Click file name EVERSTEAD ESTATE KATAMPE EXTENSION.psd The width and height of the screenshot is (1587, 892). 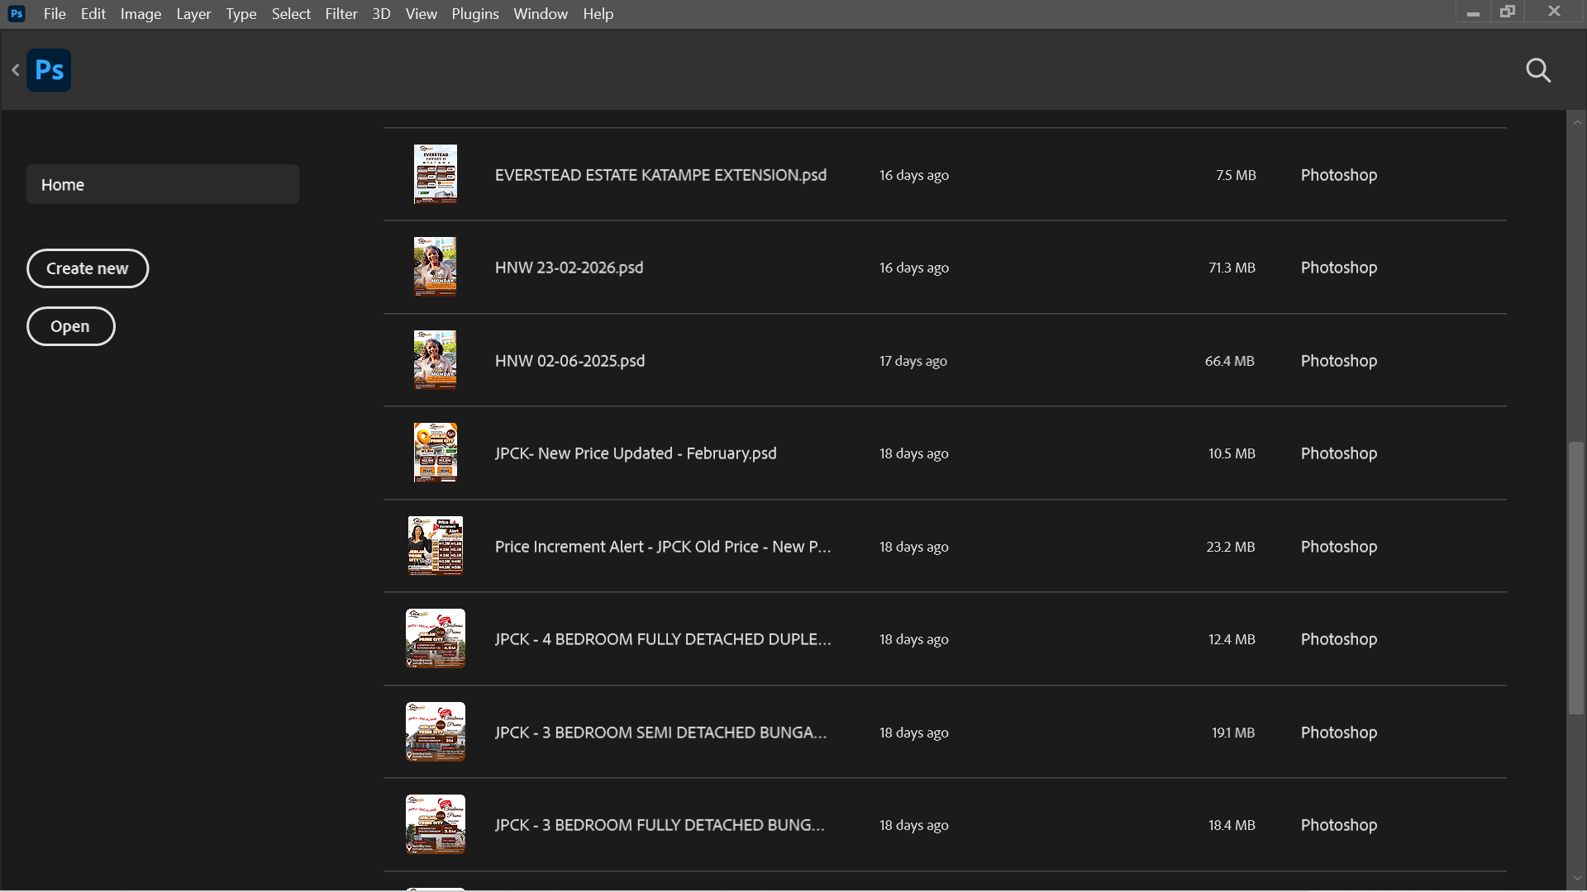pos(660,175)
